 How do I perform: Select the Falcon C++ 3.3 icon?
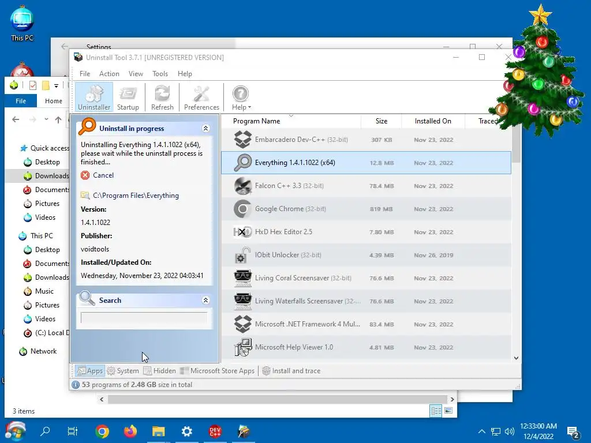[243, 186]
